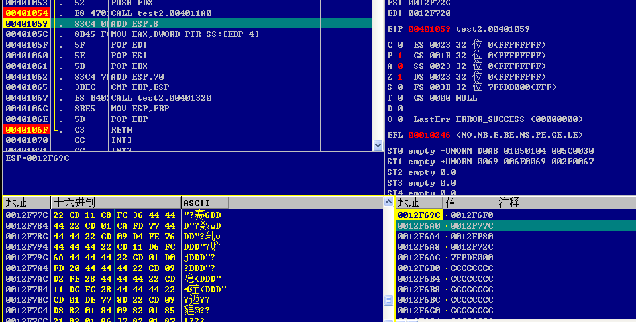
Task: Select the CALL test2.004011A0 instruction
Action: [x=161, y=13]
